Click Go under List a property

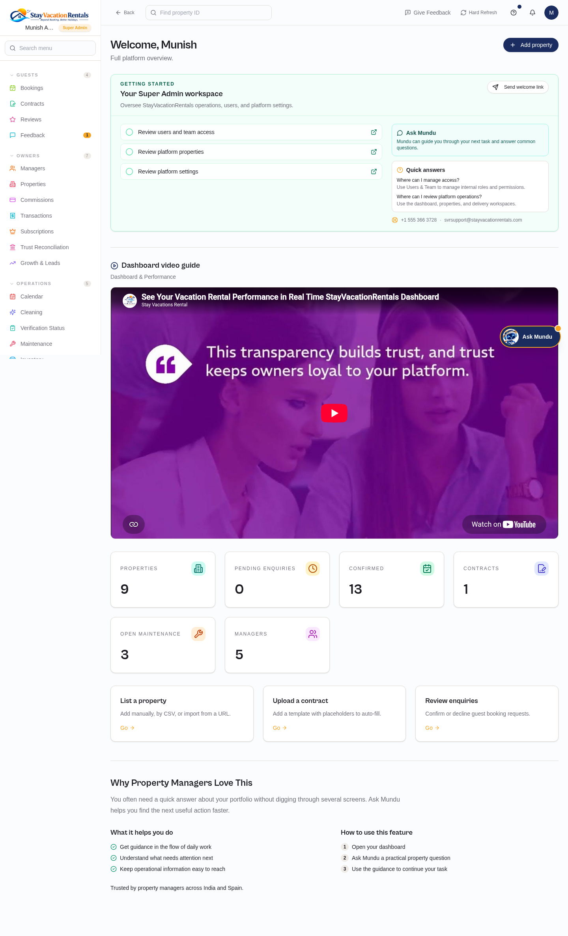coord(127,728)
